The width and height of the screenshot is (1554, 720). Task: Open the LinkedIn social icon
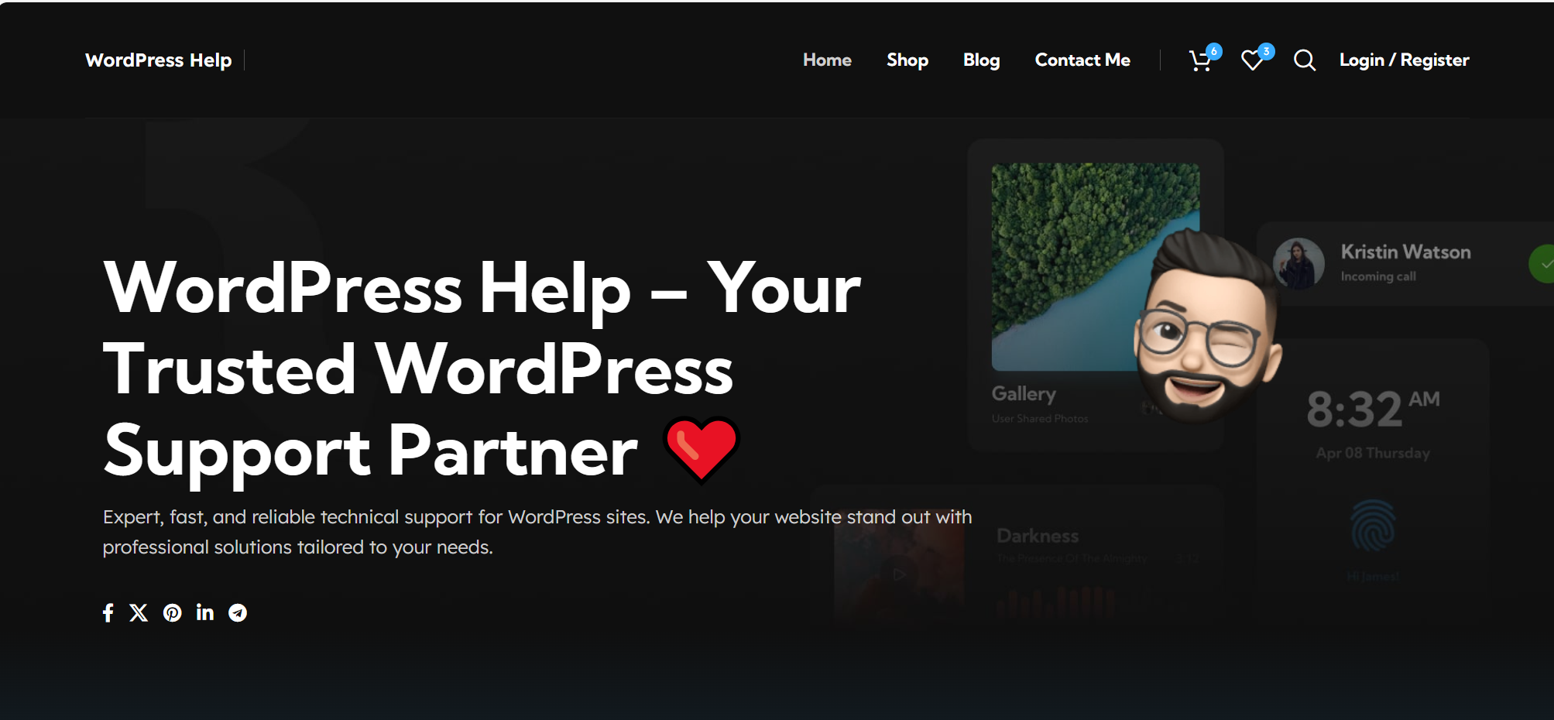click(205, 612)
